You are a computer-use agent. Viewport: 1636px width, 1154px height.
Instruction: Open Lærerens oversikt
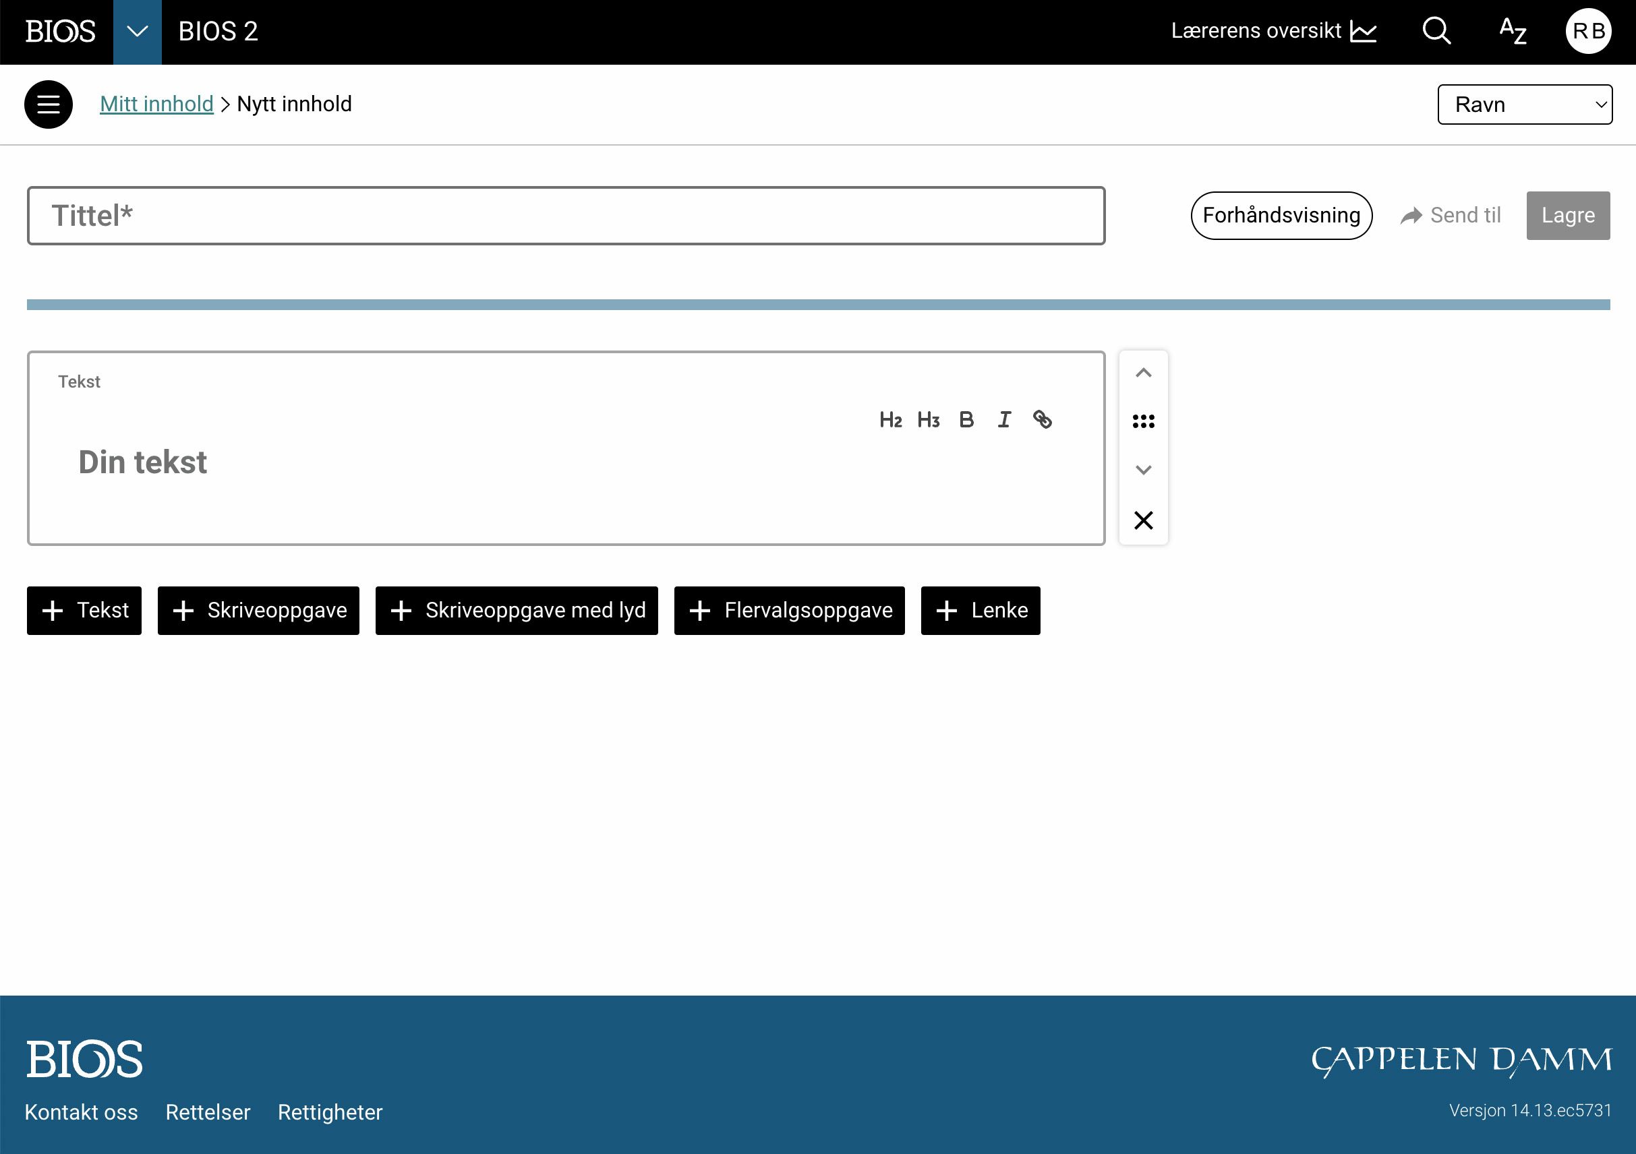coord(1273,31)
